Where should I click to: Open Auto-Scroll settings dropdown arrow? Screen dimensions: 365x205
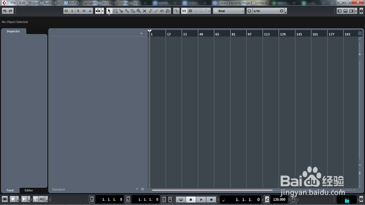pyautogui.click(x=103, y=11)
